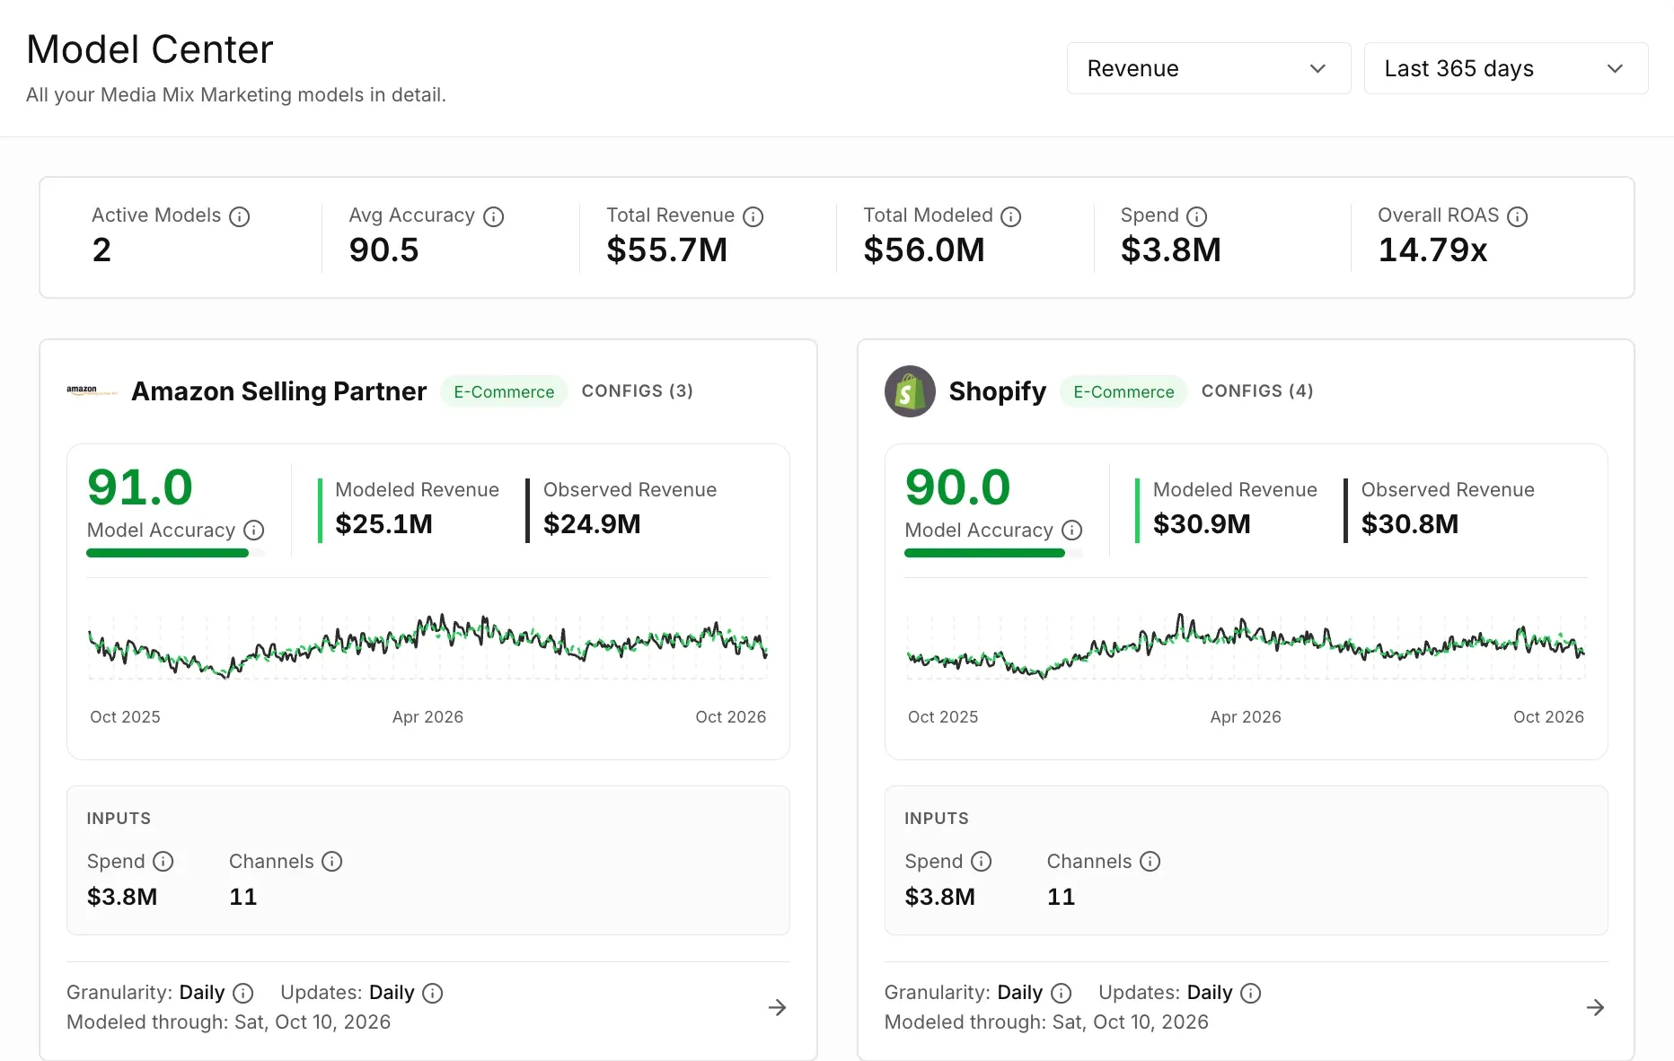Click Amazon revenue trend chart
The image size is (1674, 1061).
(x=428, y=646)
